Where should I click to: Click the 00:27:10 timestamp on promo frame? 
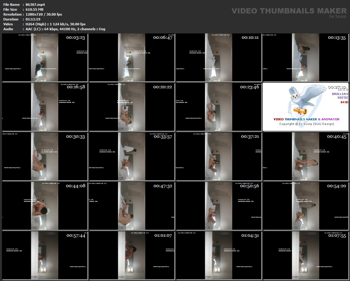point(337,87)
